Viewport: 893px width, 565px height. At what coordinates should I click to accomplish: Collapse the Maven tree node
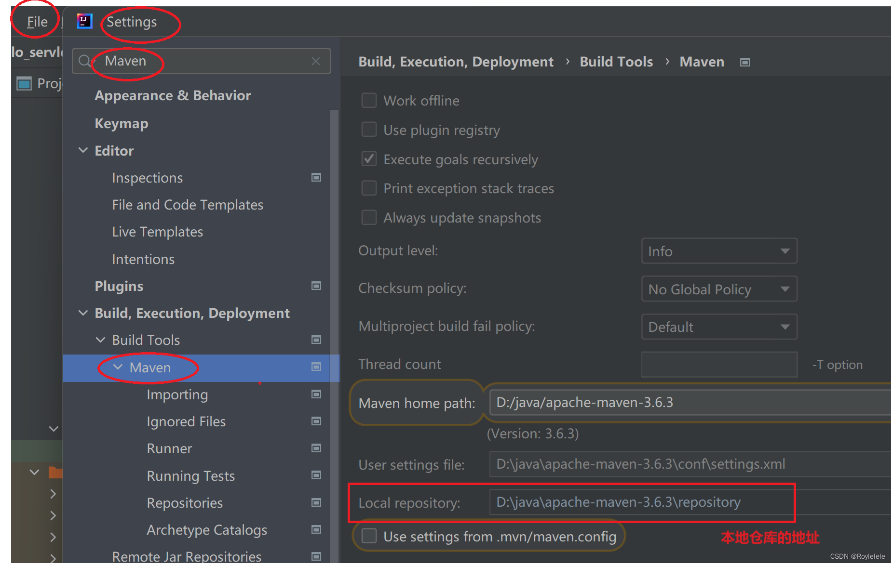click(118, 367)
